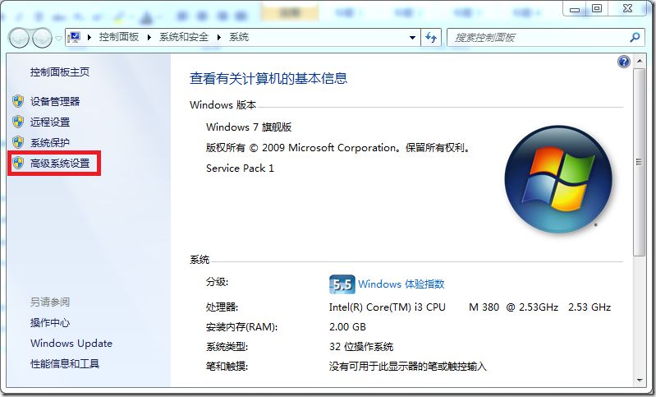
Task: Click the shield icon beside 远程设置
Action: point(18,122)
